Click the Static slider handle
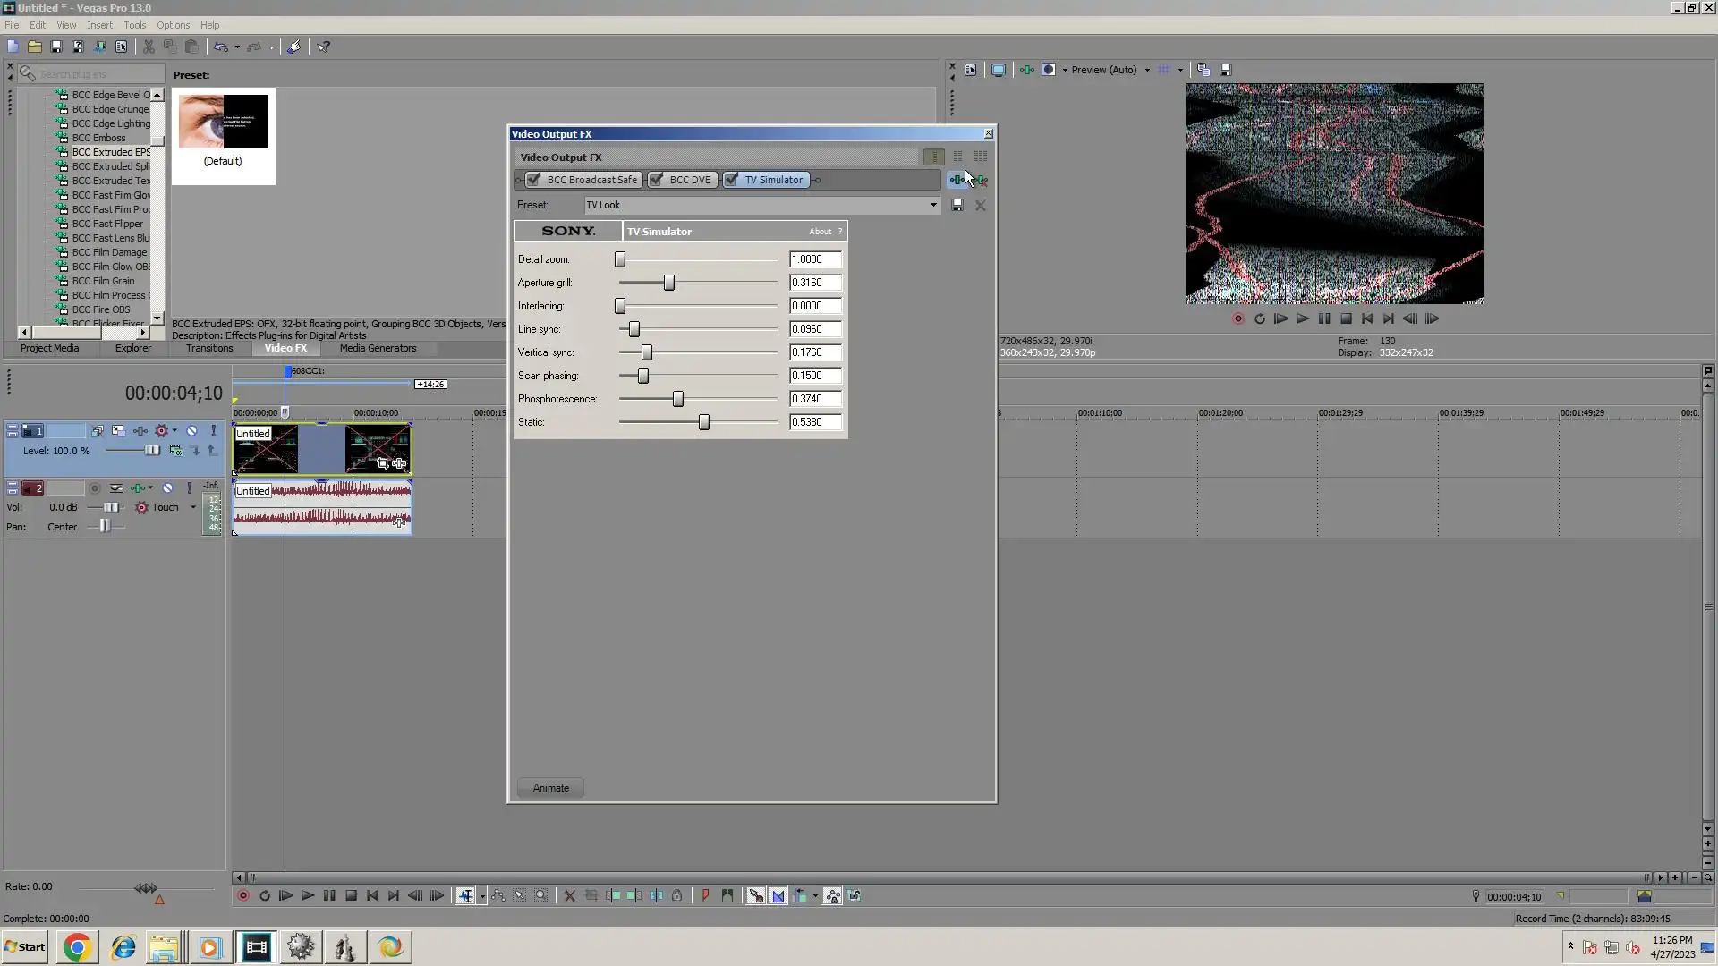The image size is (1718, 966). (704, 422)
